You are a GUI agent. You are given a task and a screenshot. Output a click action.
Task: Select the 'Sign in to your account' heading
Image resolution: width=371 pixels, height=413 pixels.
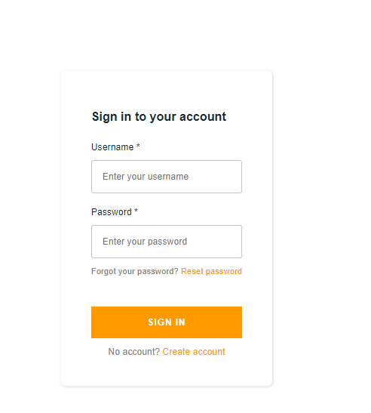pyautogui.click(x=159, y=117)
